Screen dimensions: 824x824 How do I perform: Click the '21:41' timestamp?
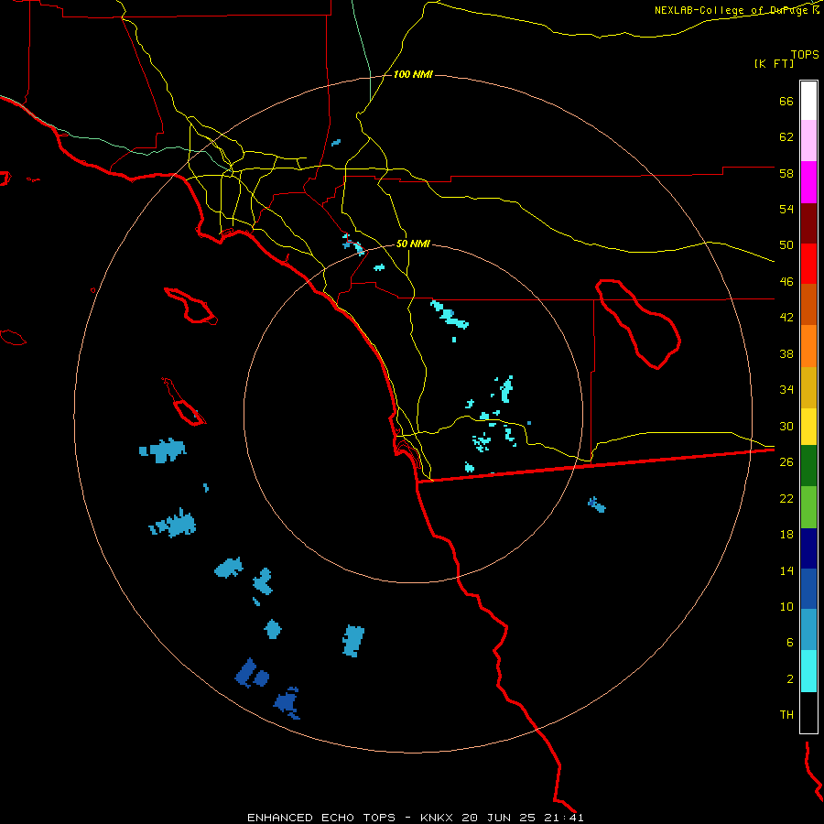[x=563, y=818]
